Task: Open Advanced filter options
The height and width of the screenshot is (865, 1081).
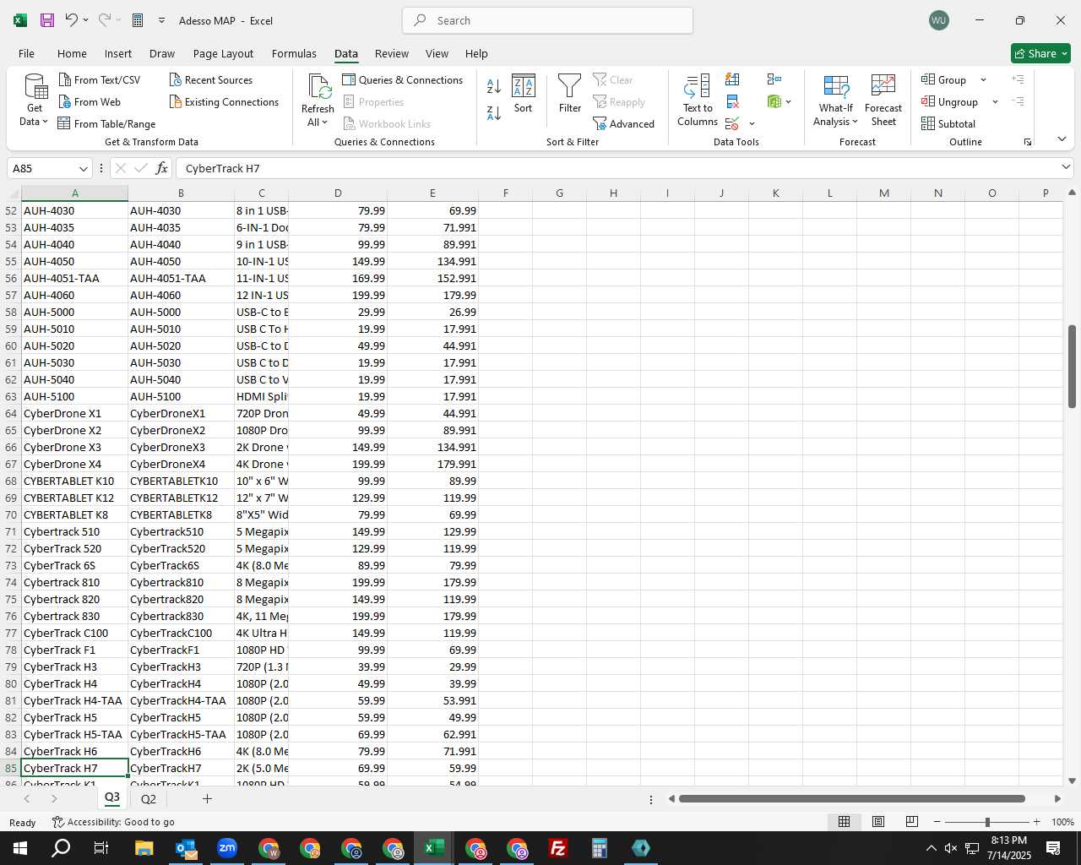Action: [x=624, y=123]
